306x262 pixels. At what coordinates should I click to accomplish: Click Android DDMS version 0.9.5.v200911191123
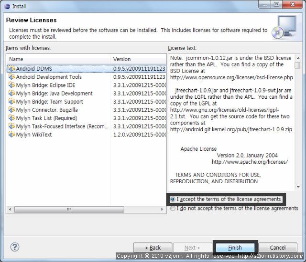point(139,69)
